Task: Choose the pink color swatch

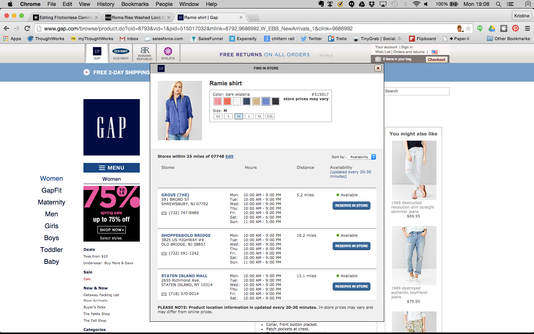Action: coord(218,101)
